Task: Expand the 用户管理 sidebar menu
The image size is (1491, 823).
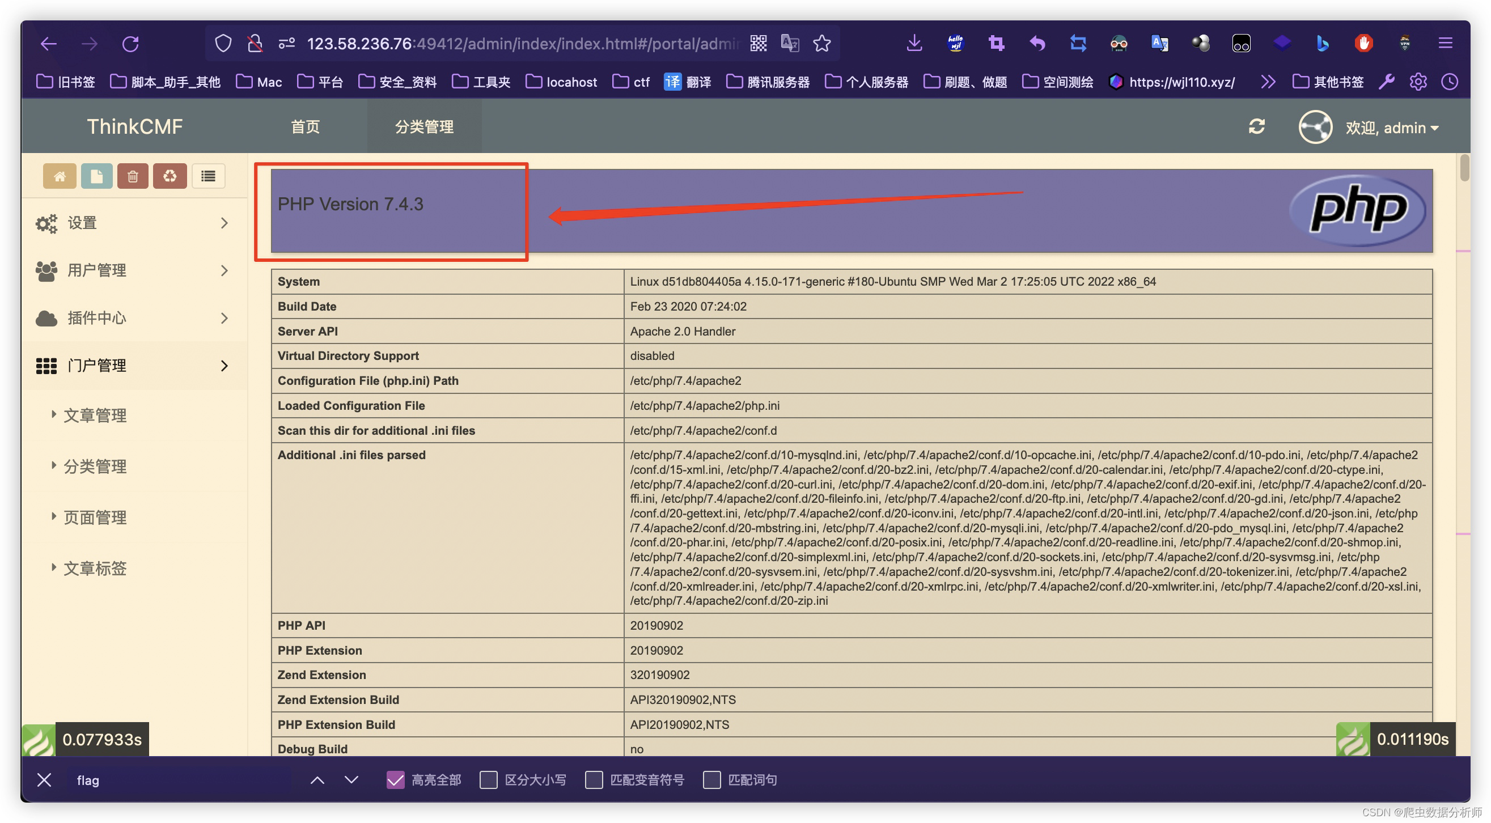Action: pos(134,270)
